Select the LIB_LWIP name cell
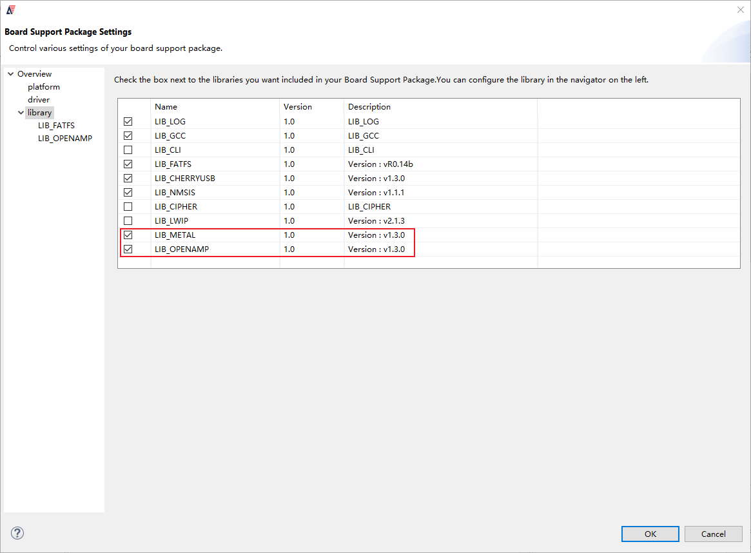 pyautogui.click(x=215, y=220)
